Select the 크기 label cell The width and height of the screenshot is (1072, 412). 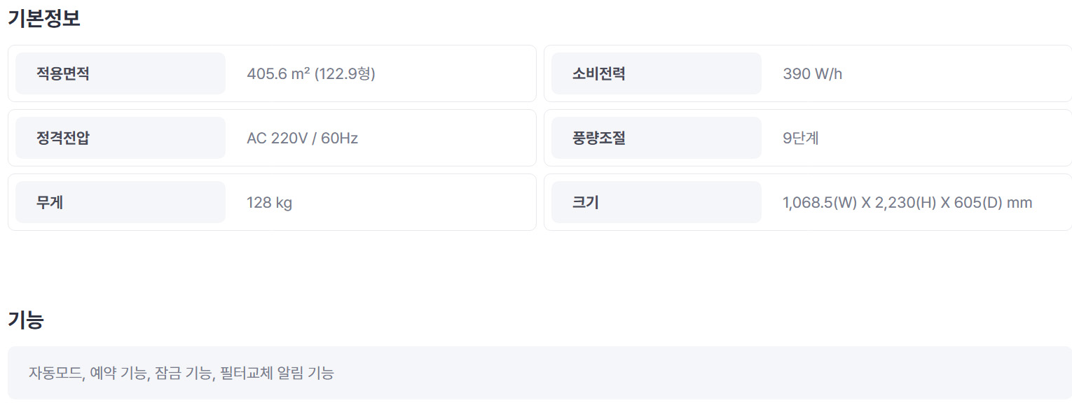(x=656, y=202)
